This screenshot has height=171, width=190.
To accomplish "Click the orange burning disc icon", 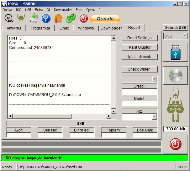I will click(58, 19).
